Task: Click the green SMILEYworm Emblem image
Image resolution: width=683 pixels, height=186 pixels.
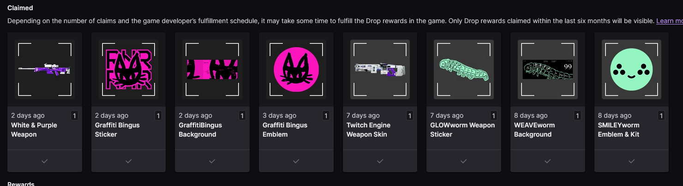Action: [x=631, y=70]
